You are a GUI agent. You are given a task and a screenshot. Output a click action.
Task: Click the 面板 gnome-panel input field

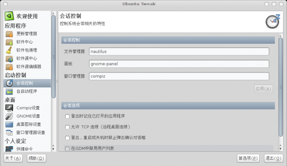[x=179, y=64]
